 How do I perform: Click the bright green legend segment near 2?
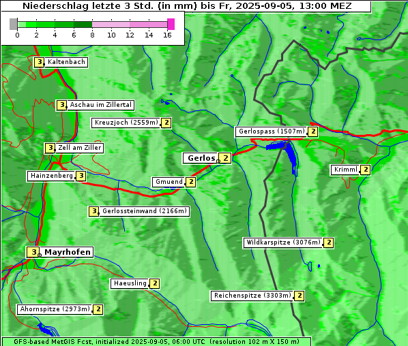(x=31, y=25)
